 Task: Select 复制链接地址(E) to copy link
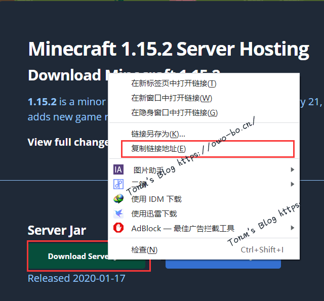pos(204,149)
